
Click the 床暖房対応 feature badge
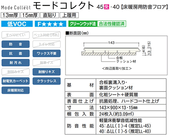pyautogui.click(x=16, y=90)
